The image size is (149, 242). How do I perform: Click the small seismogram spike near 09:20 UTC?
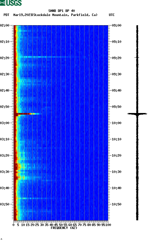pos(137,57)
